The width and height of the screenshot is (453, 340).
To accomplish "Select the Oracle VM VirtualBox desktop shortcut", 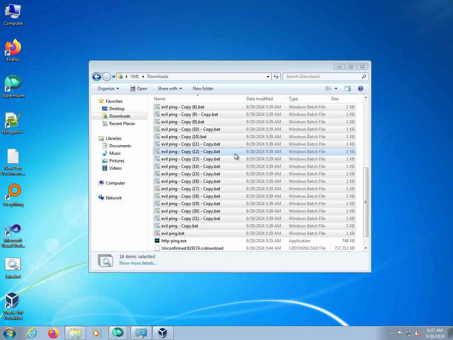I will (13, 306).
